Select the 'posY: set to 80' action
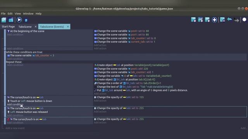 point(121,35)
